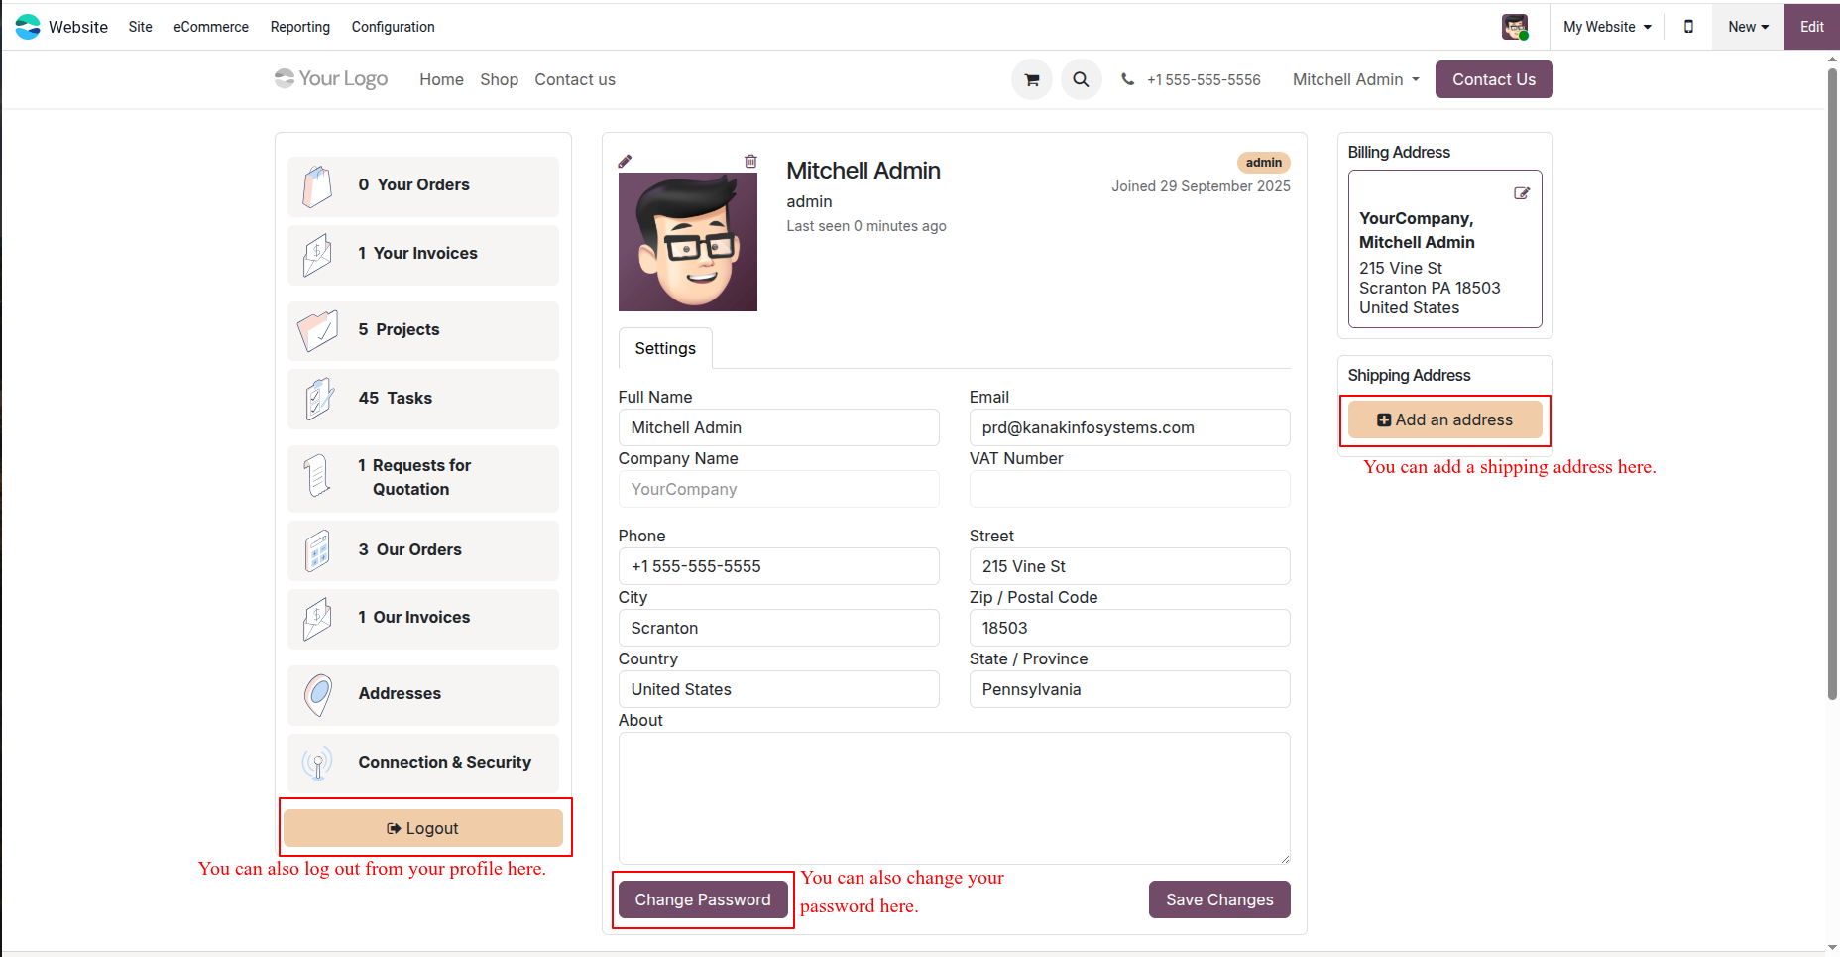The width and height of the screenshot is (1840, 957).
Task: Open the New dropdown menu
Action: (x=1748, y=27)
